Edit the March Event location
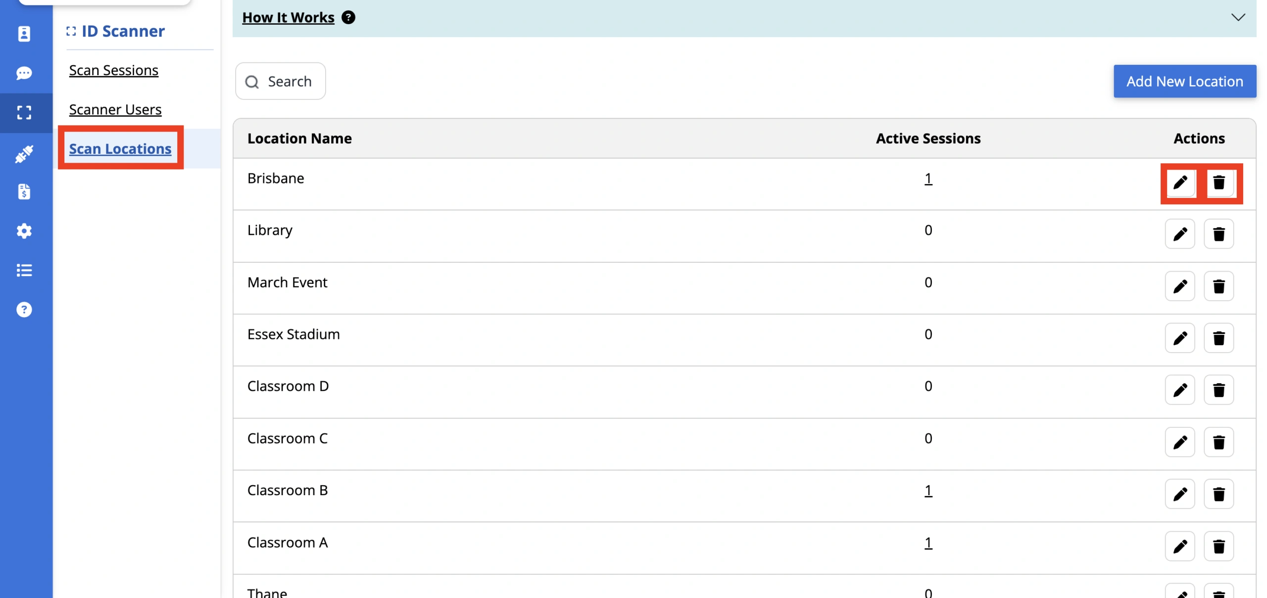This screenshot has width=1267, height=598. click(1180, 286)
